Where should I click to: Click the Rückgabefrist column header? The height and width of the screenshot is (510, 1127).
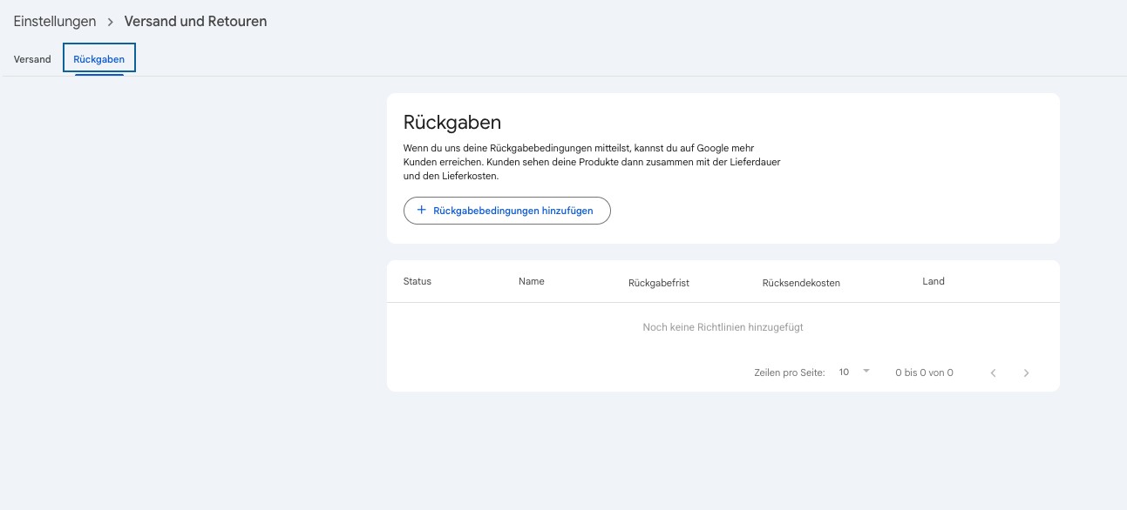click(658, 283)
